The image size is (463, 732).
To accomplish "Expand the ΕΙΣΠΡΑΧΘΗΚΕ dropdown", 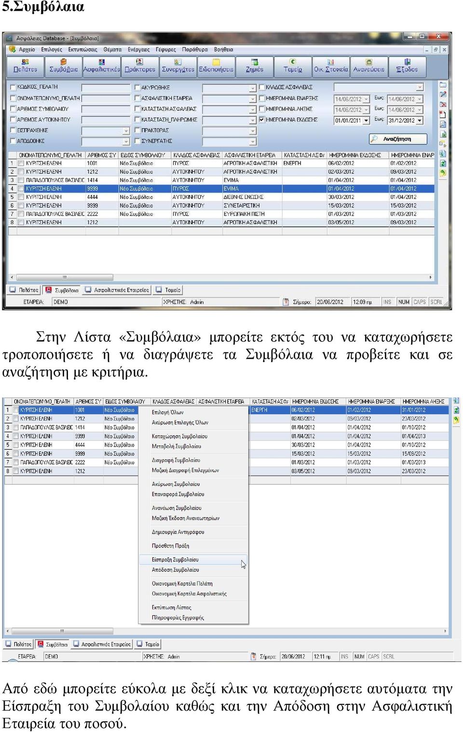I will click(126, 131).
